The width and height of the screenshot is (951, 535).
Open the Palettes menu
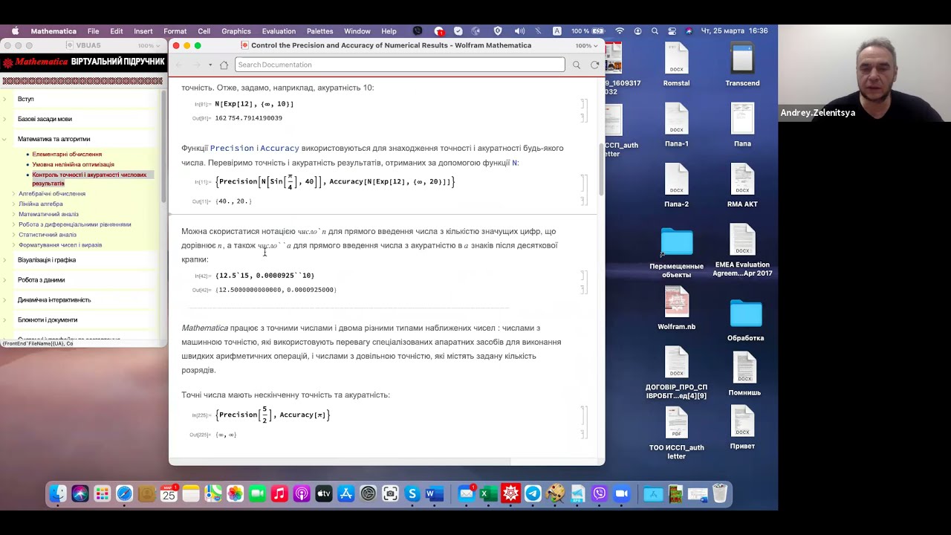(x=320, y=31)
